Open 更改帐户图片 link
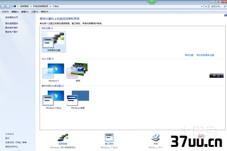This screenshot has width=227, height=151. coord(12,32)
